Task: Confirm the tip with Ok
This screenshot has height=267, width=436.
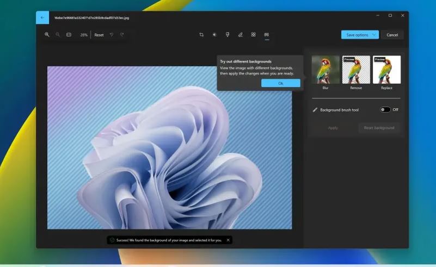Action: click(x=280, y=83)
